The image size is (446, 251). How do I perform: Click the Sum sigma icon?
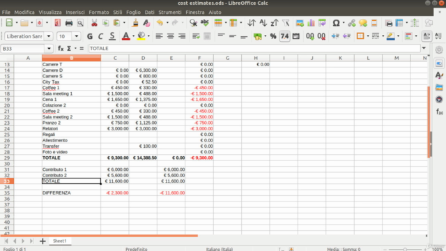[x=69, y=48]
